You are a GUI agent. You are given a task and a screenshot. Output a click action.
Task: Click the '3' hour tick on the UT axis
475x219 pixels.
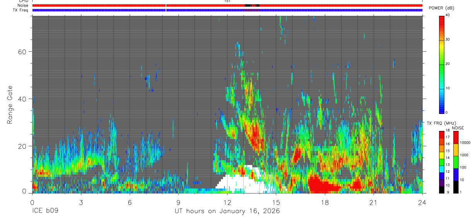(x=81, y=202)
